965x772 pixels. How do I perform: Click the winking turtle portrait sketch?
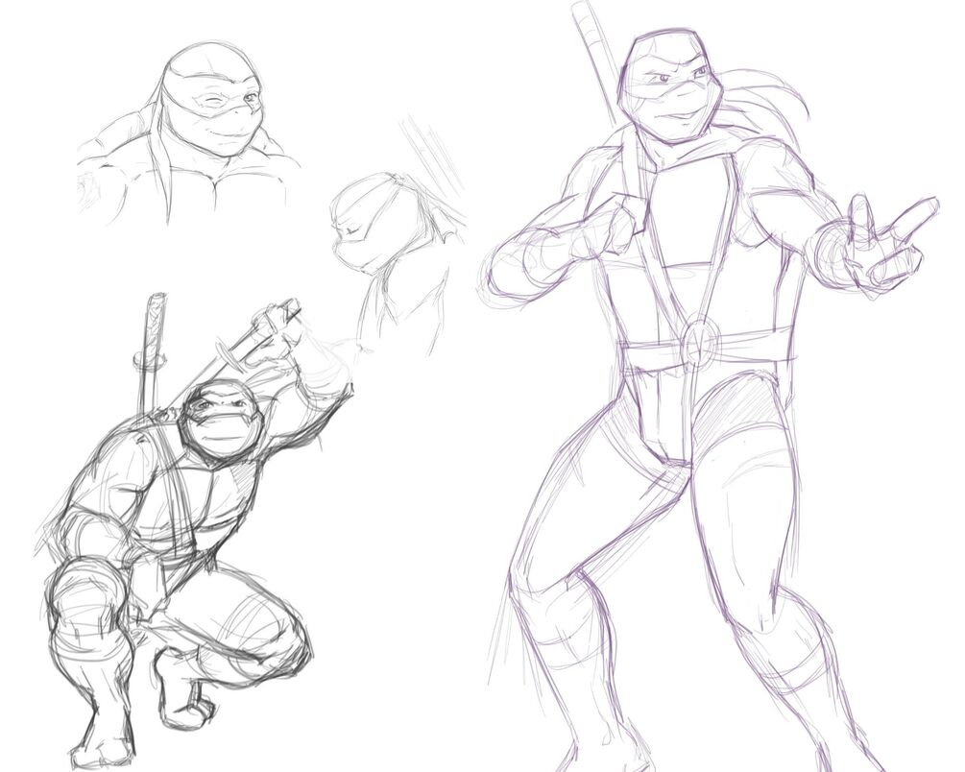(187, 135)
